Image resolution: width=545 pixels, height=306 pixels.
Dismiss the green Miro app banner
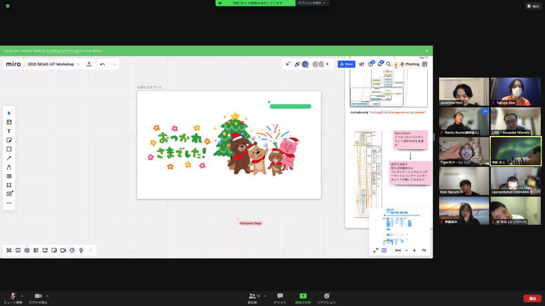[427, 51]
